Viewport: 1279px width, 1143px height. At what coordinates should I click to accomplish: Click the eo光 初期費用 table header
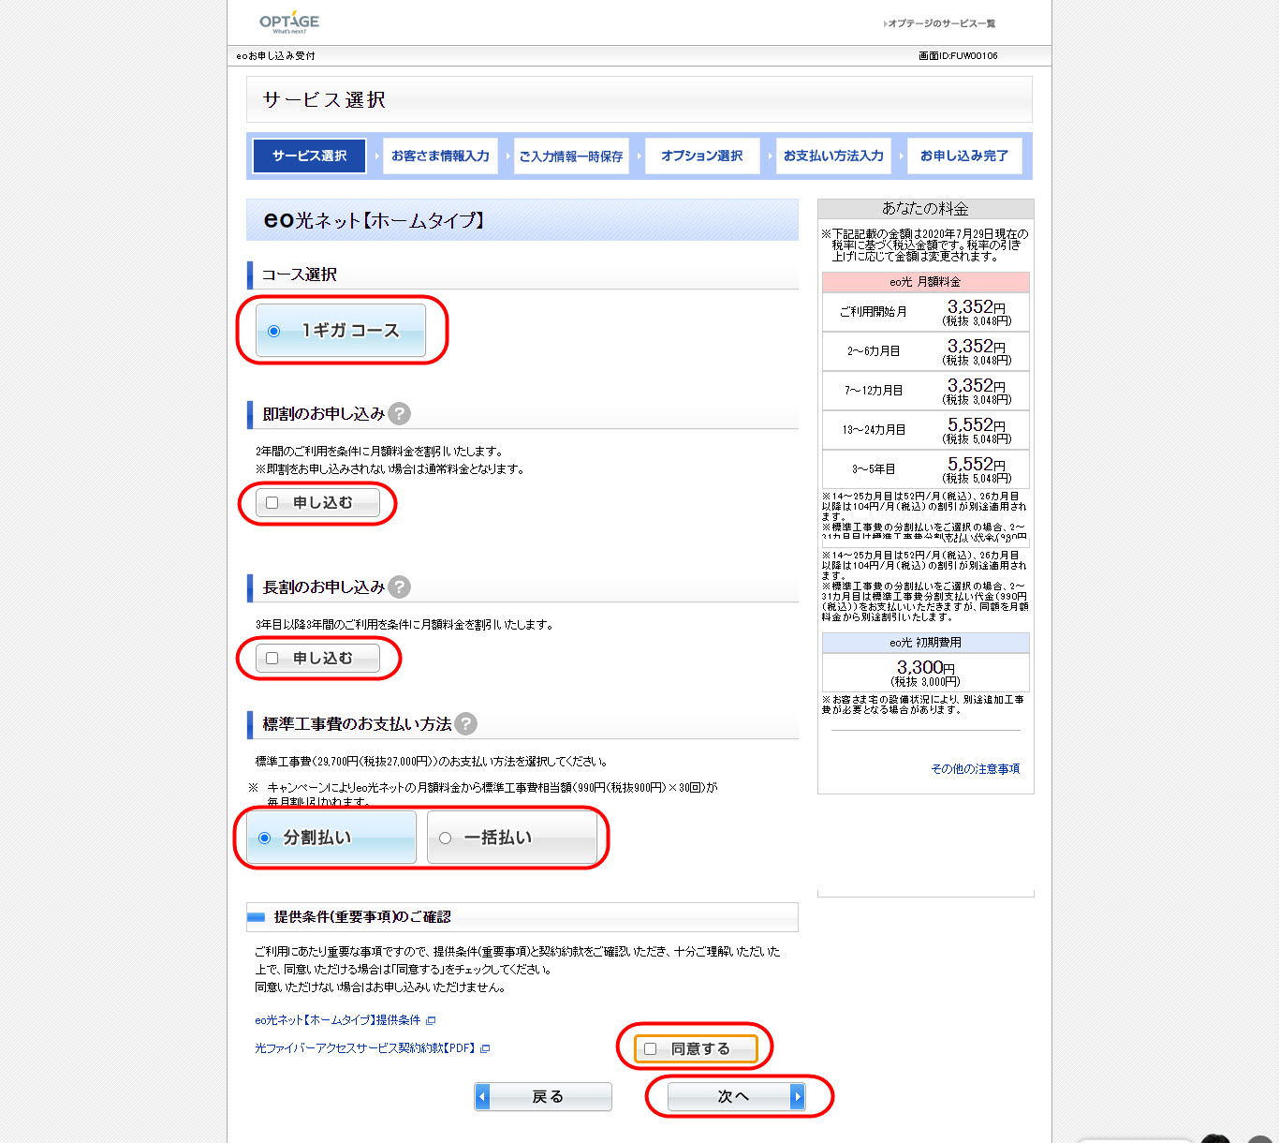click(x=925, y=643)
